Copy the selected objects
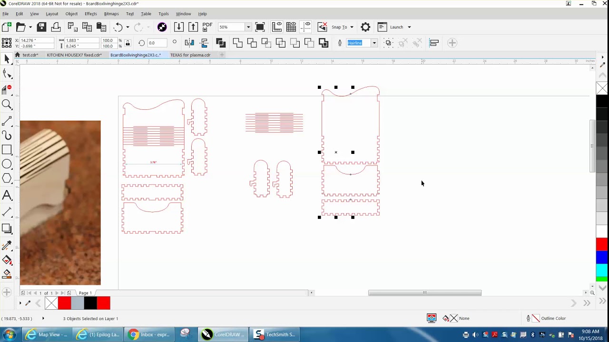This screenshot has width=609, height=342. [x=87, y=27]
